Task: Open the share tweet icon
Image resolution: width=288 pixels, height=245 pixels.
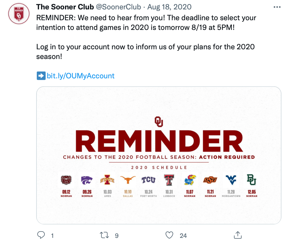Action: [238, 235]
